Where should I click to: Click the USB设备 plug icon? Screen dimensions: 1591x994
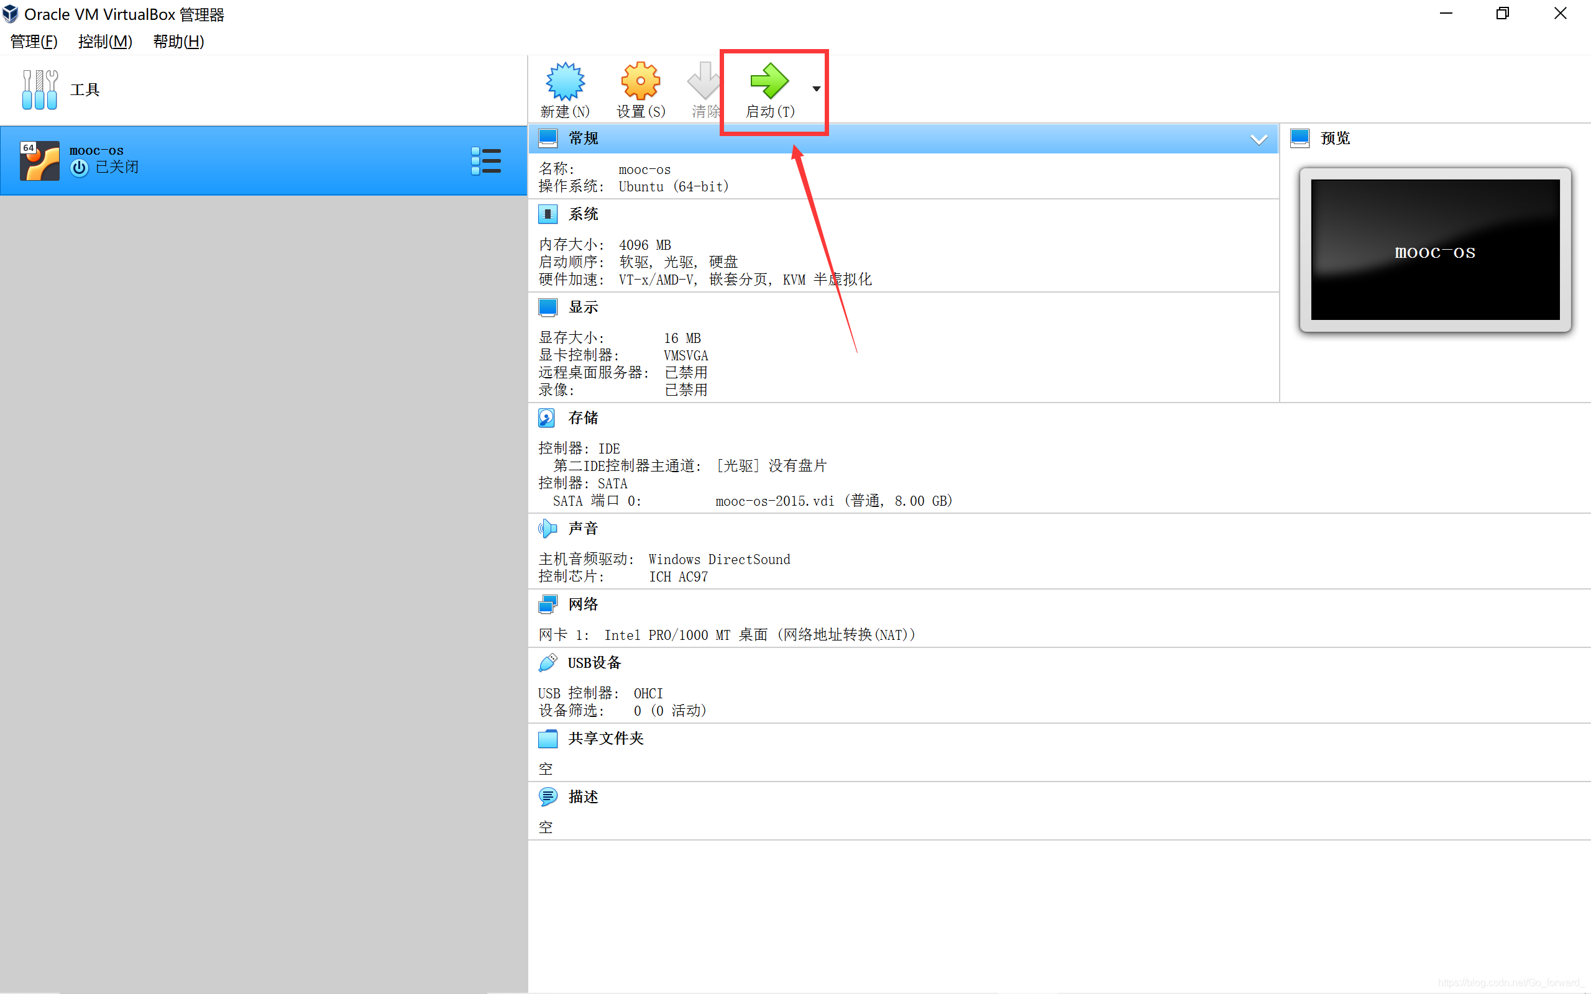[x=548, y=663]
